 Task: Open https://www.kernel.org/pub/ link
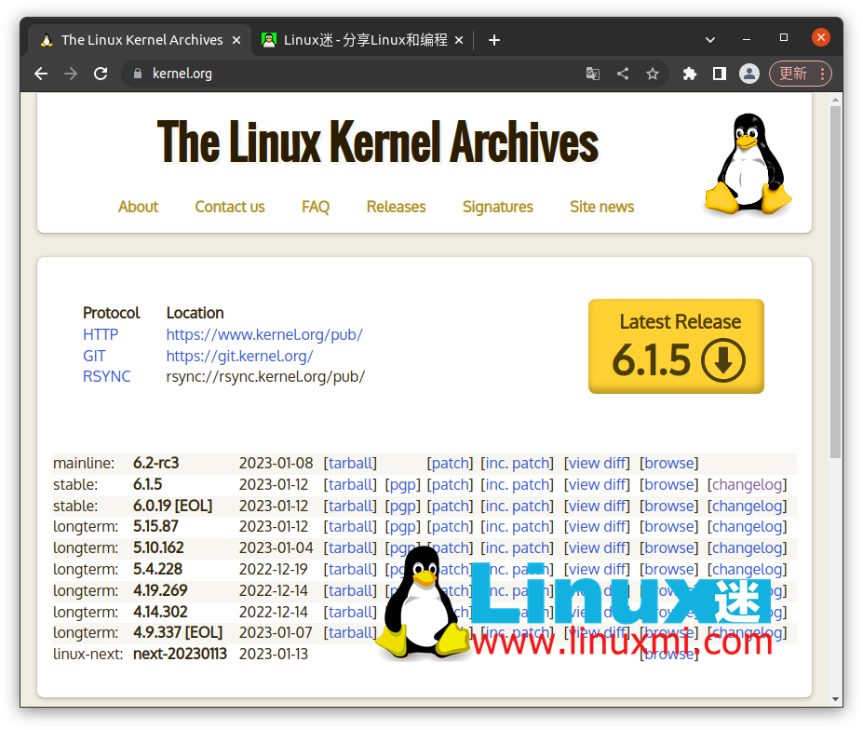click(264, 334)
